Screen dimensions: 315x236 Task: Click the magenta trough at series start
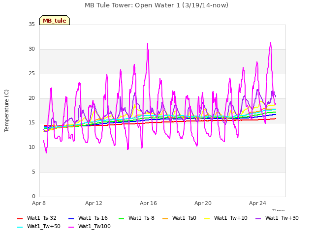point(46,153)
